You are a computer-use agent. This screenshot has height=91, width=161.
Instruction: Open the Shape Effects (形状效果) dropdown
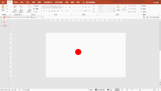[133, 12]
